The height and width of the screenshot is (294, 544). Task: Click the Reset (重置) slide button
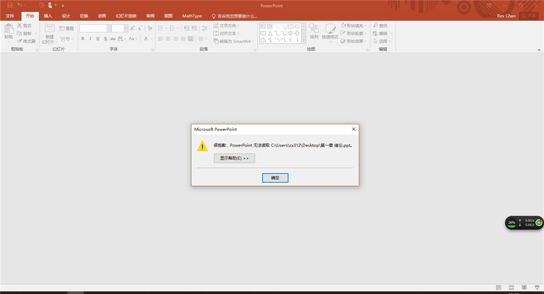pos(66,29)
